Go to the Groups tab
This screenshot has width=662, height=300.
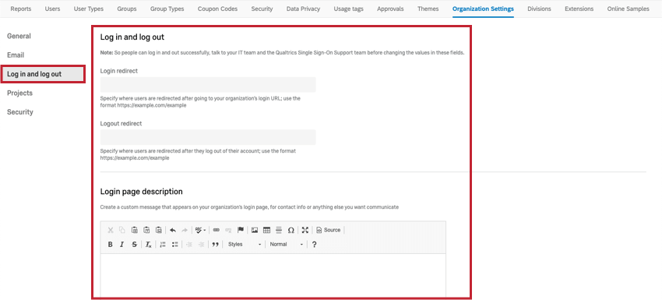[x=127, y=9]
